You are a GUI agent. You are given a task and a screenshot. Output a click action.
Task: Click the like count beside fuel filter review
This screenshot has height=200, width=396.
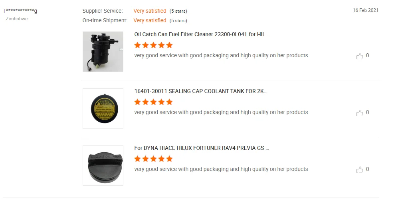tap(368, 55)
